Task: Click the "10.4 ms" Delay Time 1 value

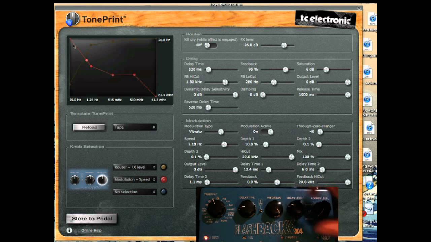Action: point(251,170)
